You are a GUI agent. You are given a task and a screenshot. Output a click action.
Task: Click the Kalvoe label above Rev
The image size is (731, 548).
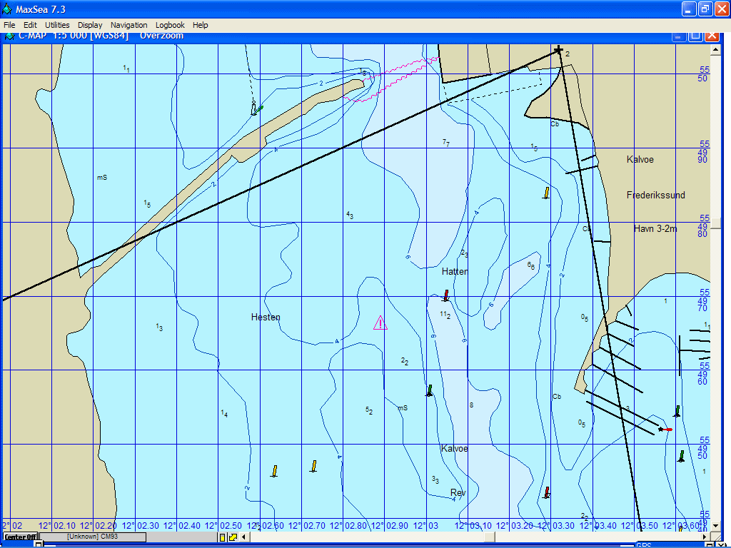pos(455,449)
